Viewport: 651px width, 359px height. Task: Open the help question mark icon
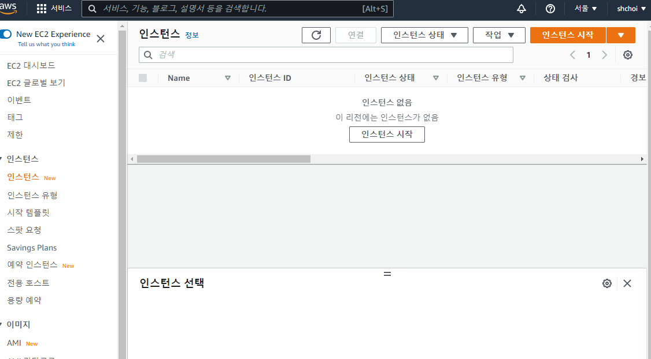550,9
